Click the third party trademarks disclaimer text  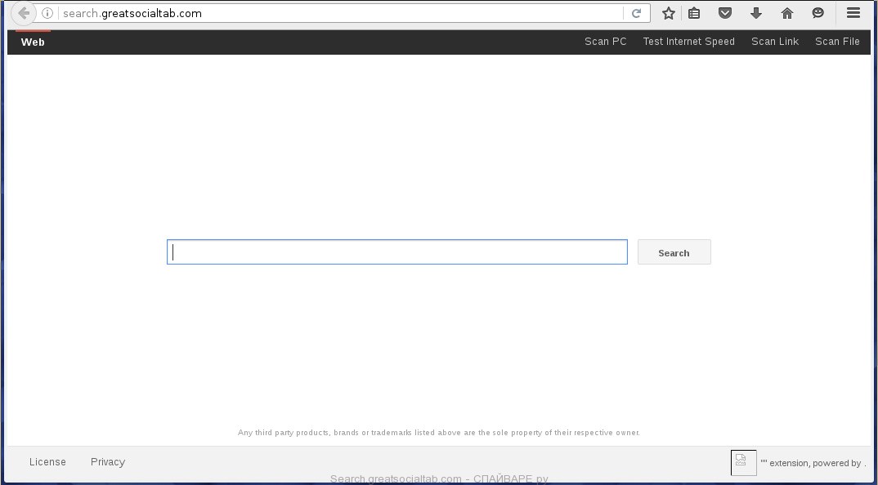[x=438, y=433]
